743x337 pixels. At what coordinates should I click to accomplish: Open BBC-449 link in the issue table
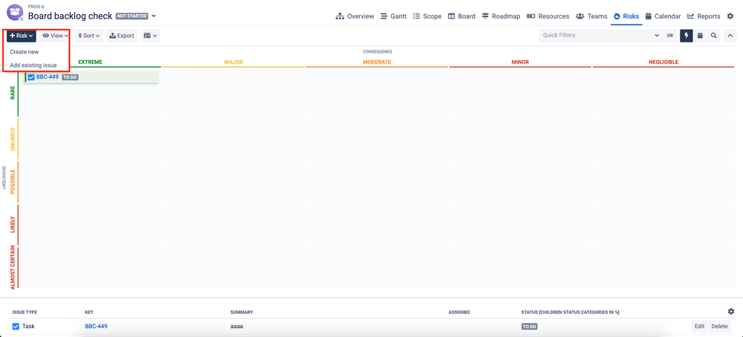pos(96,326)
